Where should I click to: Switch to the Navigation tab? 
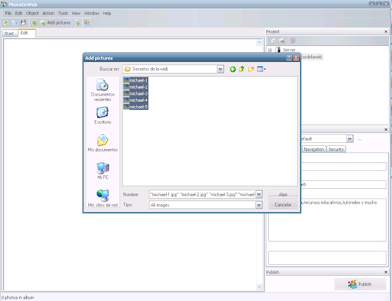point(314,149)
